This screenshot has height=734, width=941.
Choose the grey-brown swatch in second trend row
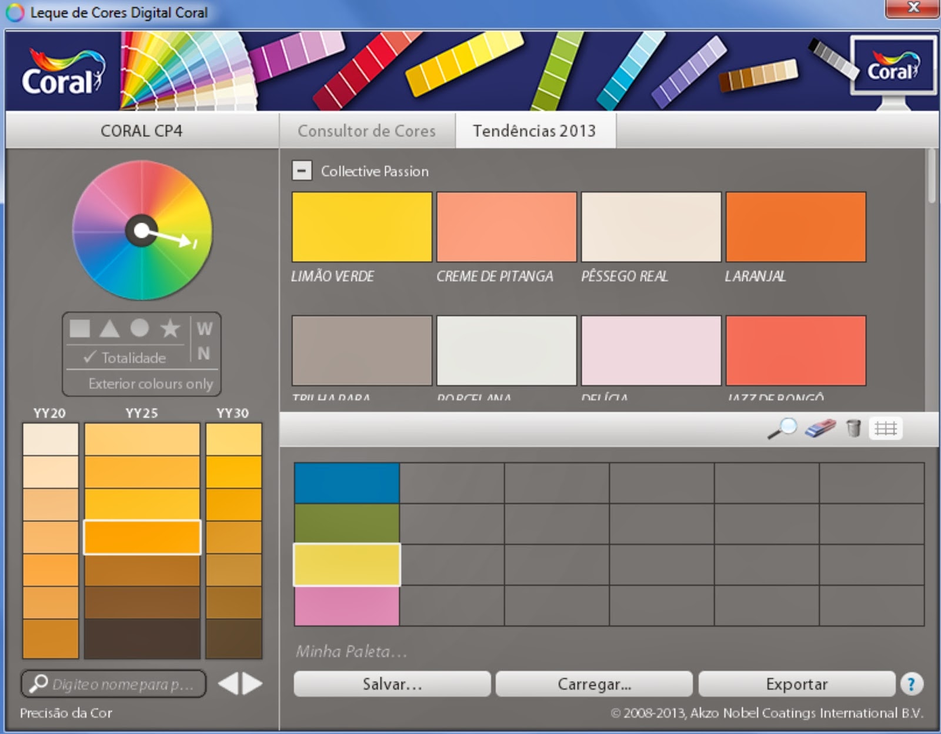(x=362, y=351)
